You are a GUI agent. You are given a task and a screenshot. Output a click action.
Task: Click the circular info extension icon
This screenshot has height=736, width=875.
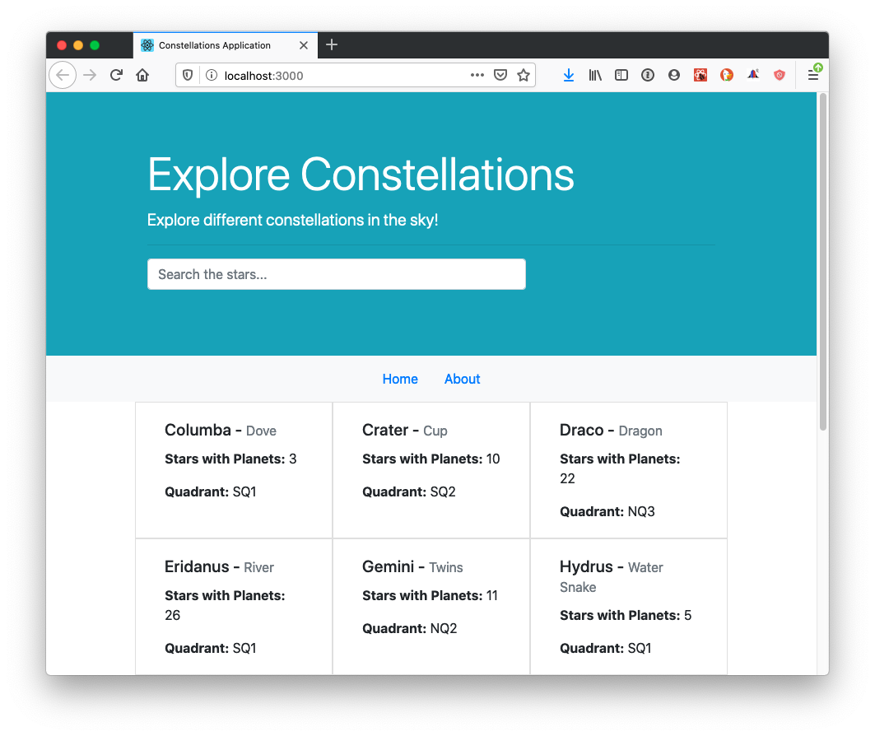647,75
